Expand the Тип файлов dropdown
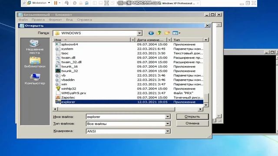Screen dimensions: 278x156 click(168, 123)
